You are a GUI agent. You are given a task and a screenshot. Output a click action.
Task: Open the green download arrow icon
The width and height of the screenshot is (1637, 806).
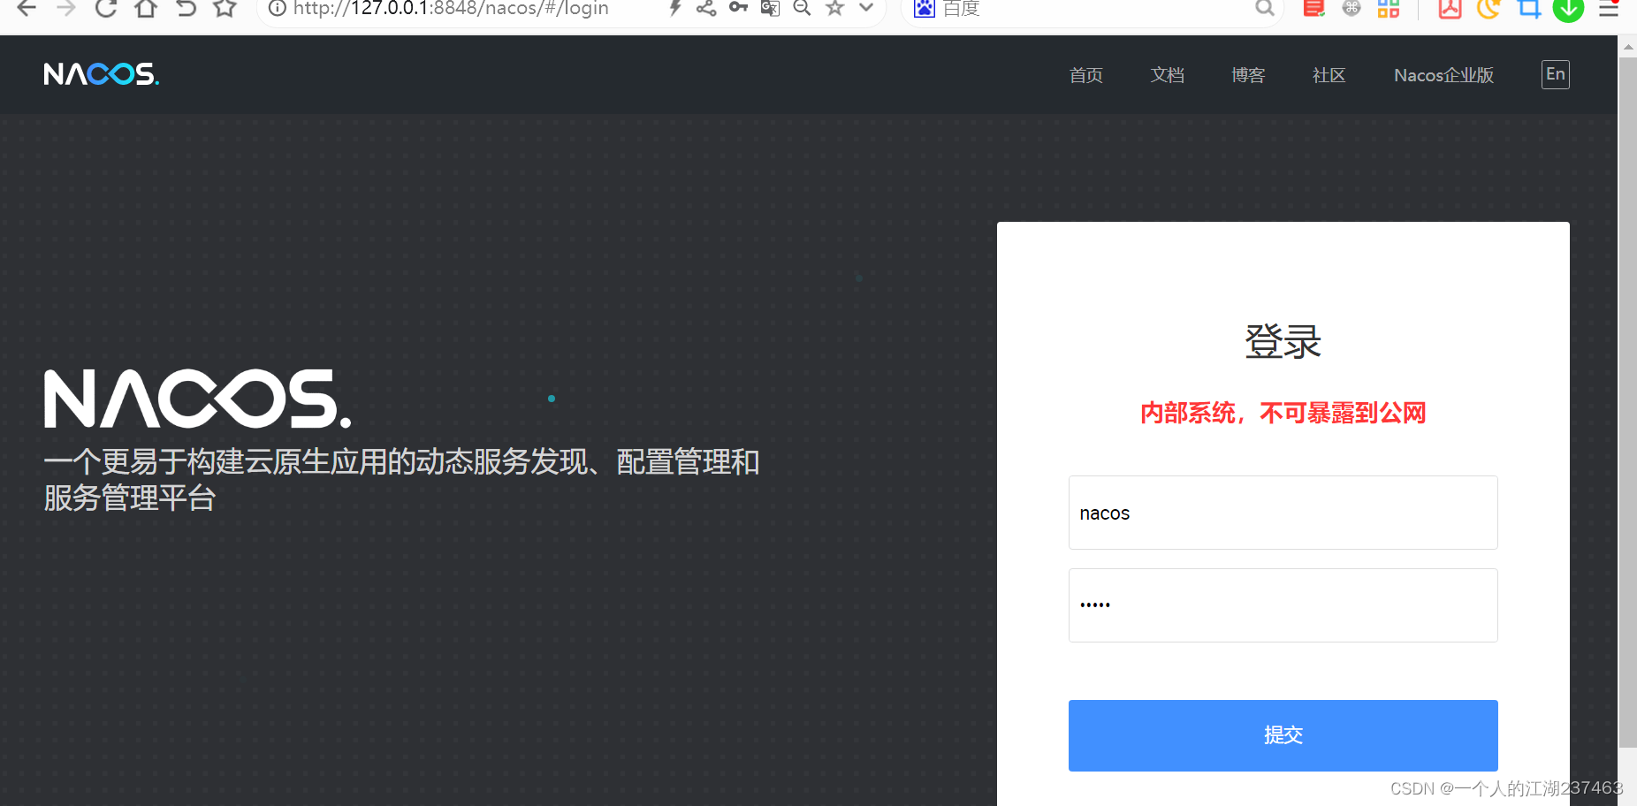click(x=1569, y=8)
